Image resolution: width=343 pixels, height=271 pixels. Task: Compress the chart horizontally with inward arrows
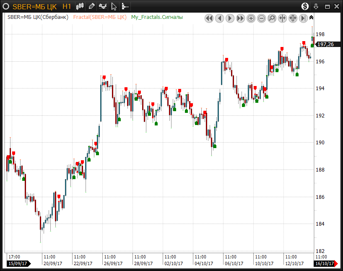click(282, 18)
